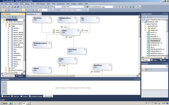The image size is (169, 105).
Task: Click the Stock table icon in Server Explorer
Action: (12, 66)
